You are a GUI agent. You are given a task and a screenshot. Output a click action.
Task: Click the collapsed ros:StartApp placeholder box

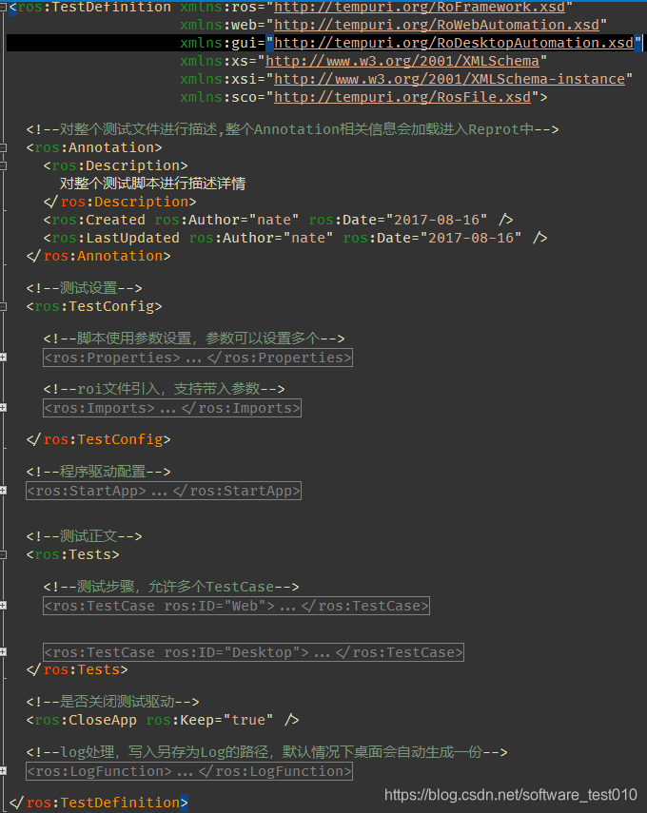(164, 491)
